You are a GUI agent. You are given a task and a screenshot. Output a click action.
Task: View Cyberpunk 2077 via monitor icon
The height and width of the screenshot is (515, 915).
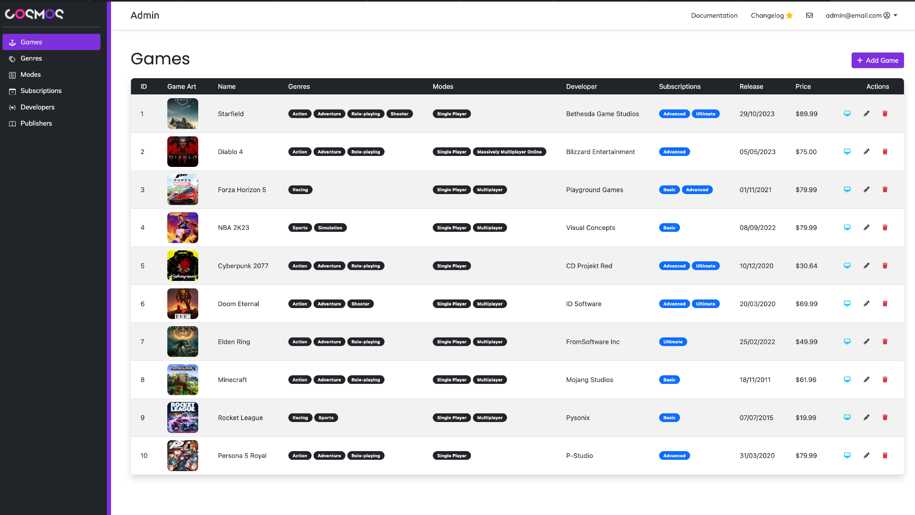(x=847, y=266)
